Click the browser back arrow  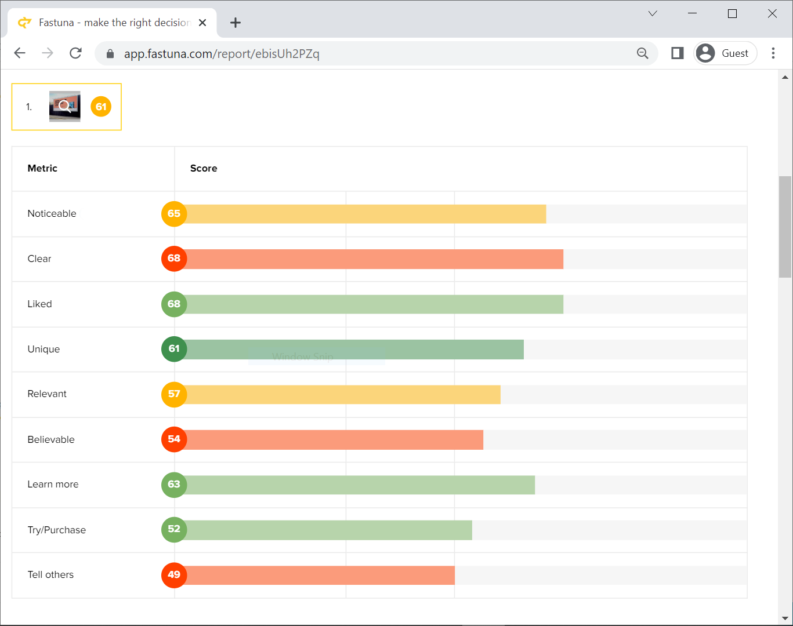pos(20,53)
